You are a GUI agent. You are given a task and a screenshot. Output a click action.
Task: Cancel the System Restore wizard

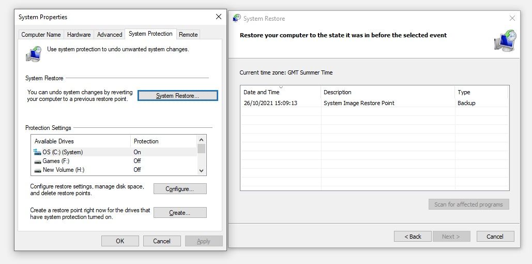495,237
